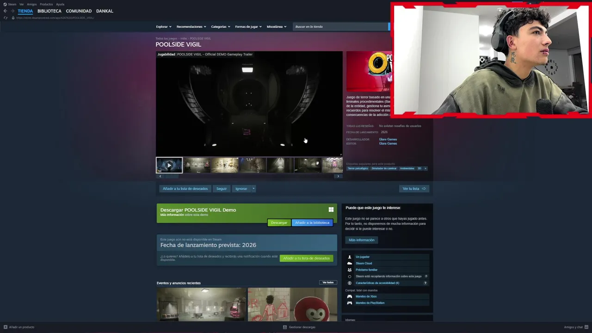Click the Ambientales tag
Screen dimensions: 592x333
tap(407, 168)
